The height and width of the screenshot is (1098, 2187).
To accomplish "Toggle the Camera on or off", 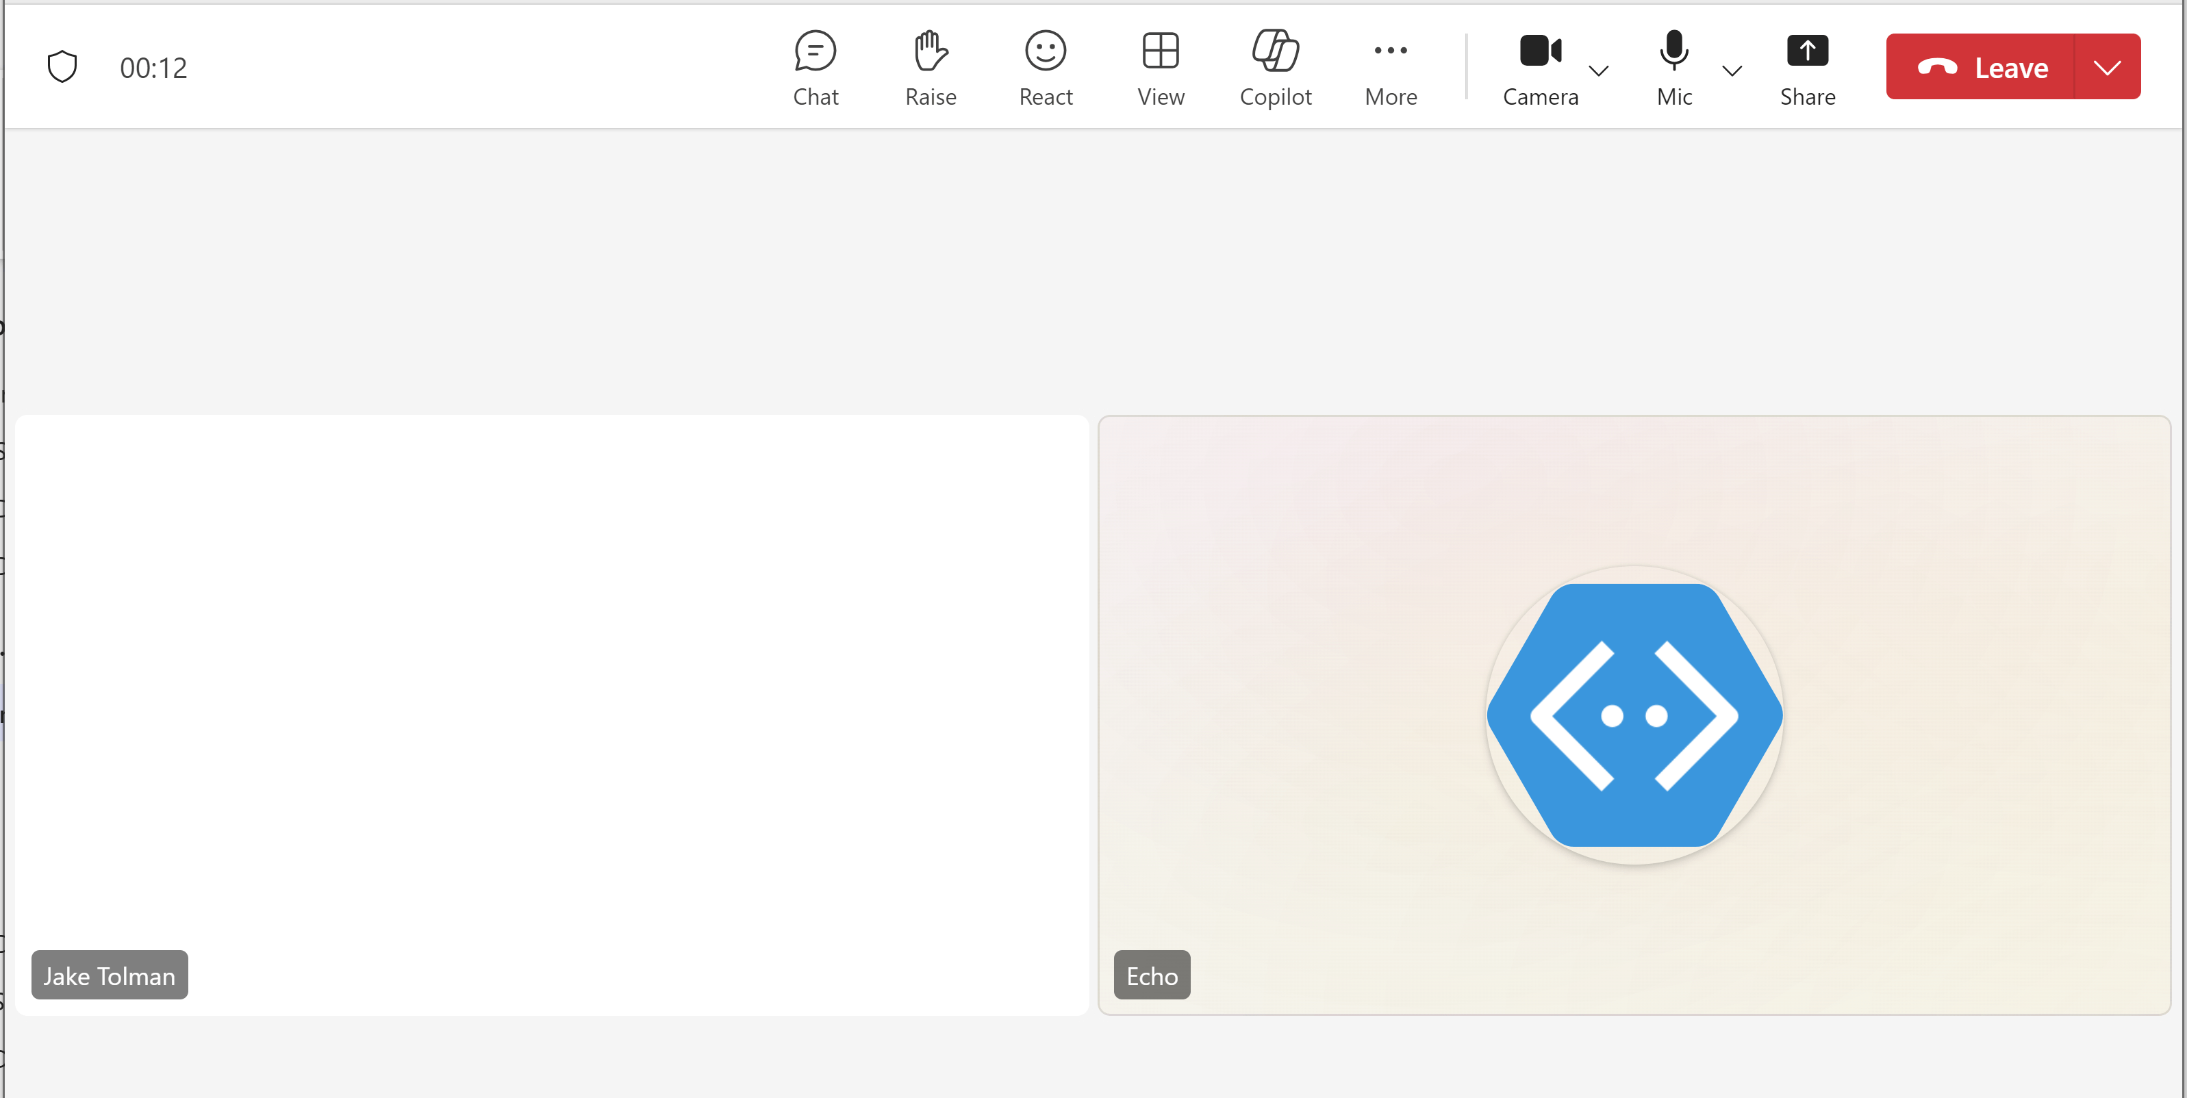I will pos(1540,68).
